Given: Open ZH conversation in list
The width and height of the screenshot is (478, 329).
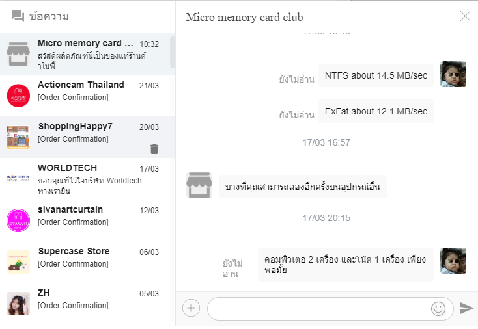Looking at the screenshot, I should [x=87, y=304].
